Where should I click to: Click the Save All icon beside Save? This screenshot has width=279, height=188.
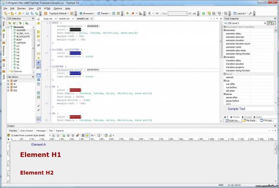(32, 13)
